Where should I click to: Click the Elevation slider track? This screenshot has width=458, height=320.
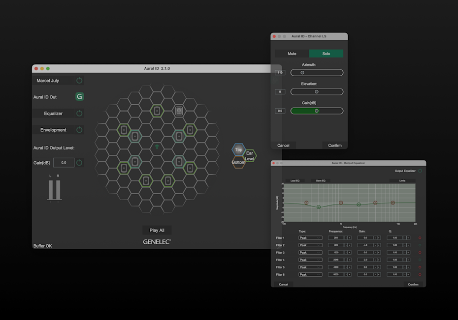coord(317,92)
